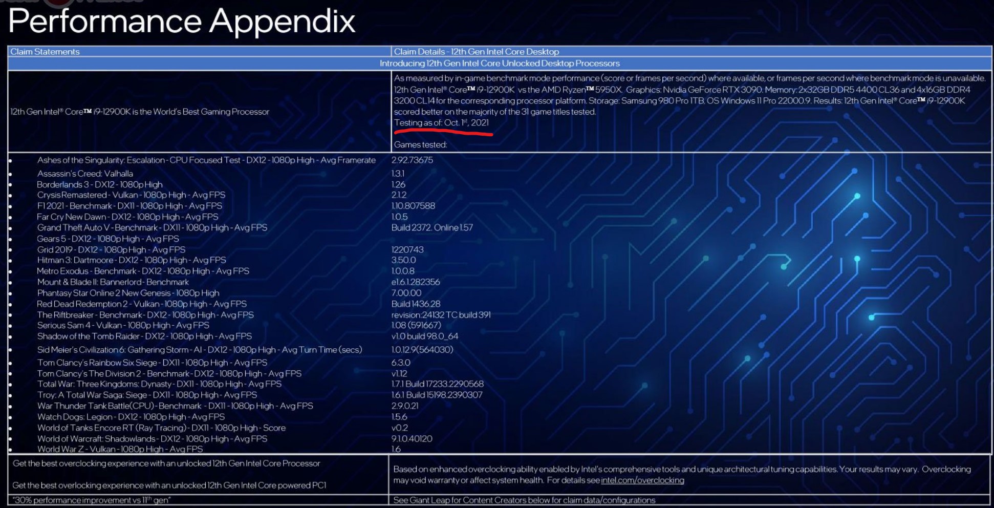Image resolution: width=994 pixels, height=508 pixels.
Task: Select the Shadow of the Tomb Raider row
Action: [144, 336]
